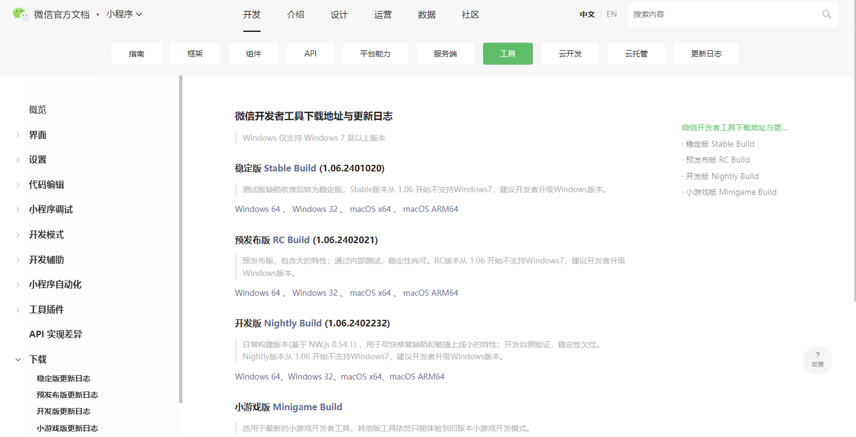Expand the 开发模式 sidebar section
Screen dimensions: 856x437
18,234
